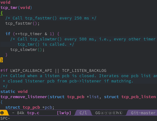Screen dimensions: 157x121
Task: Click the first 'void' return type keyword
Action: click(x=5, y=2)
